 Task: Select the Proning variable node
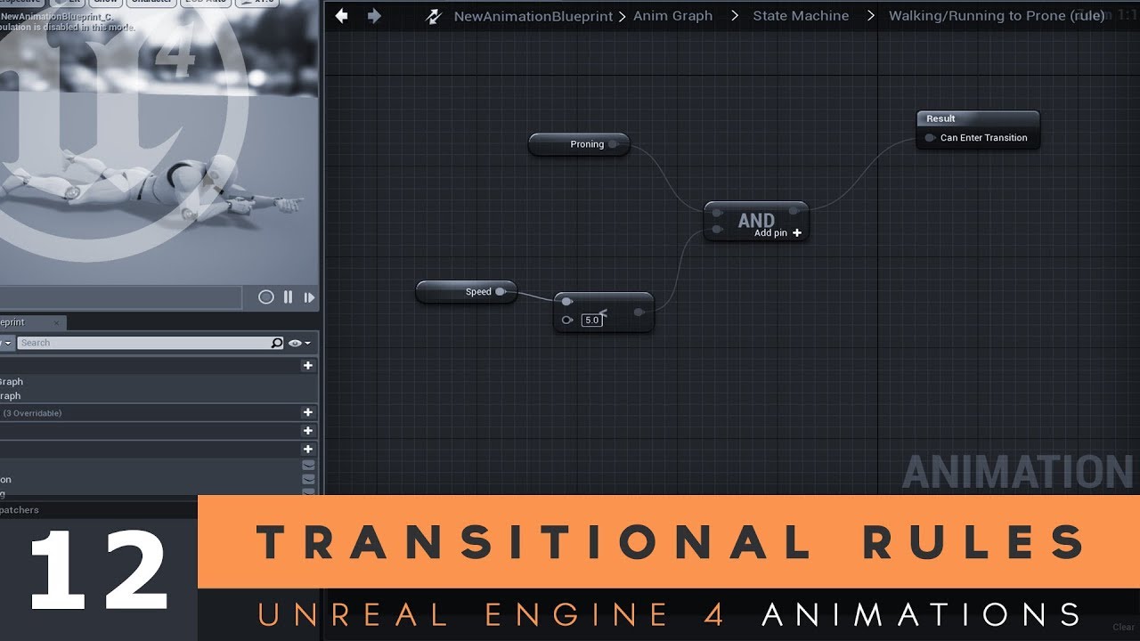click(x=579, y=144)
